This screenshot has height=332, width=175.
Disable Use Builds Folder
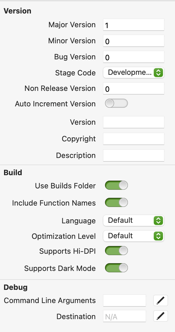116,185
